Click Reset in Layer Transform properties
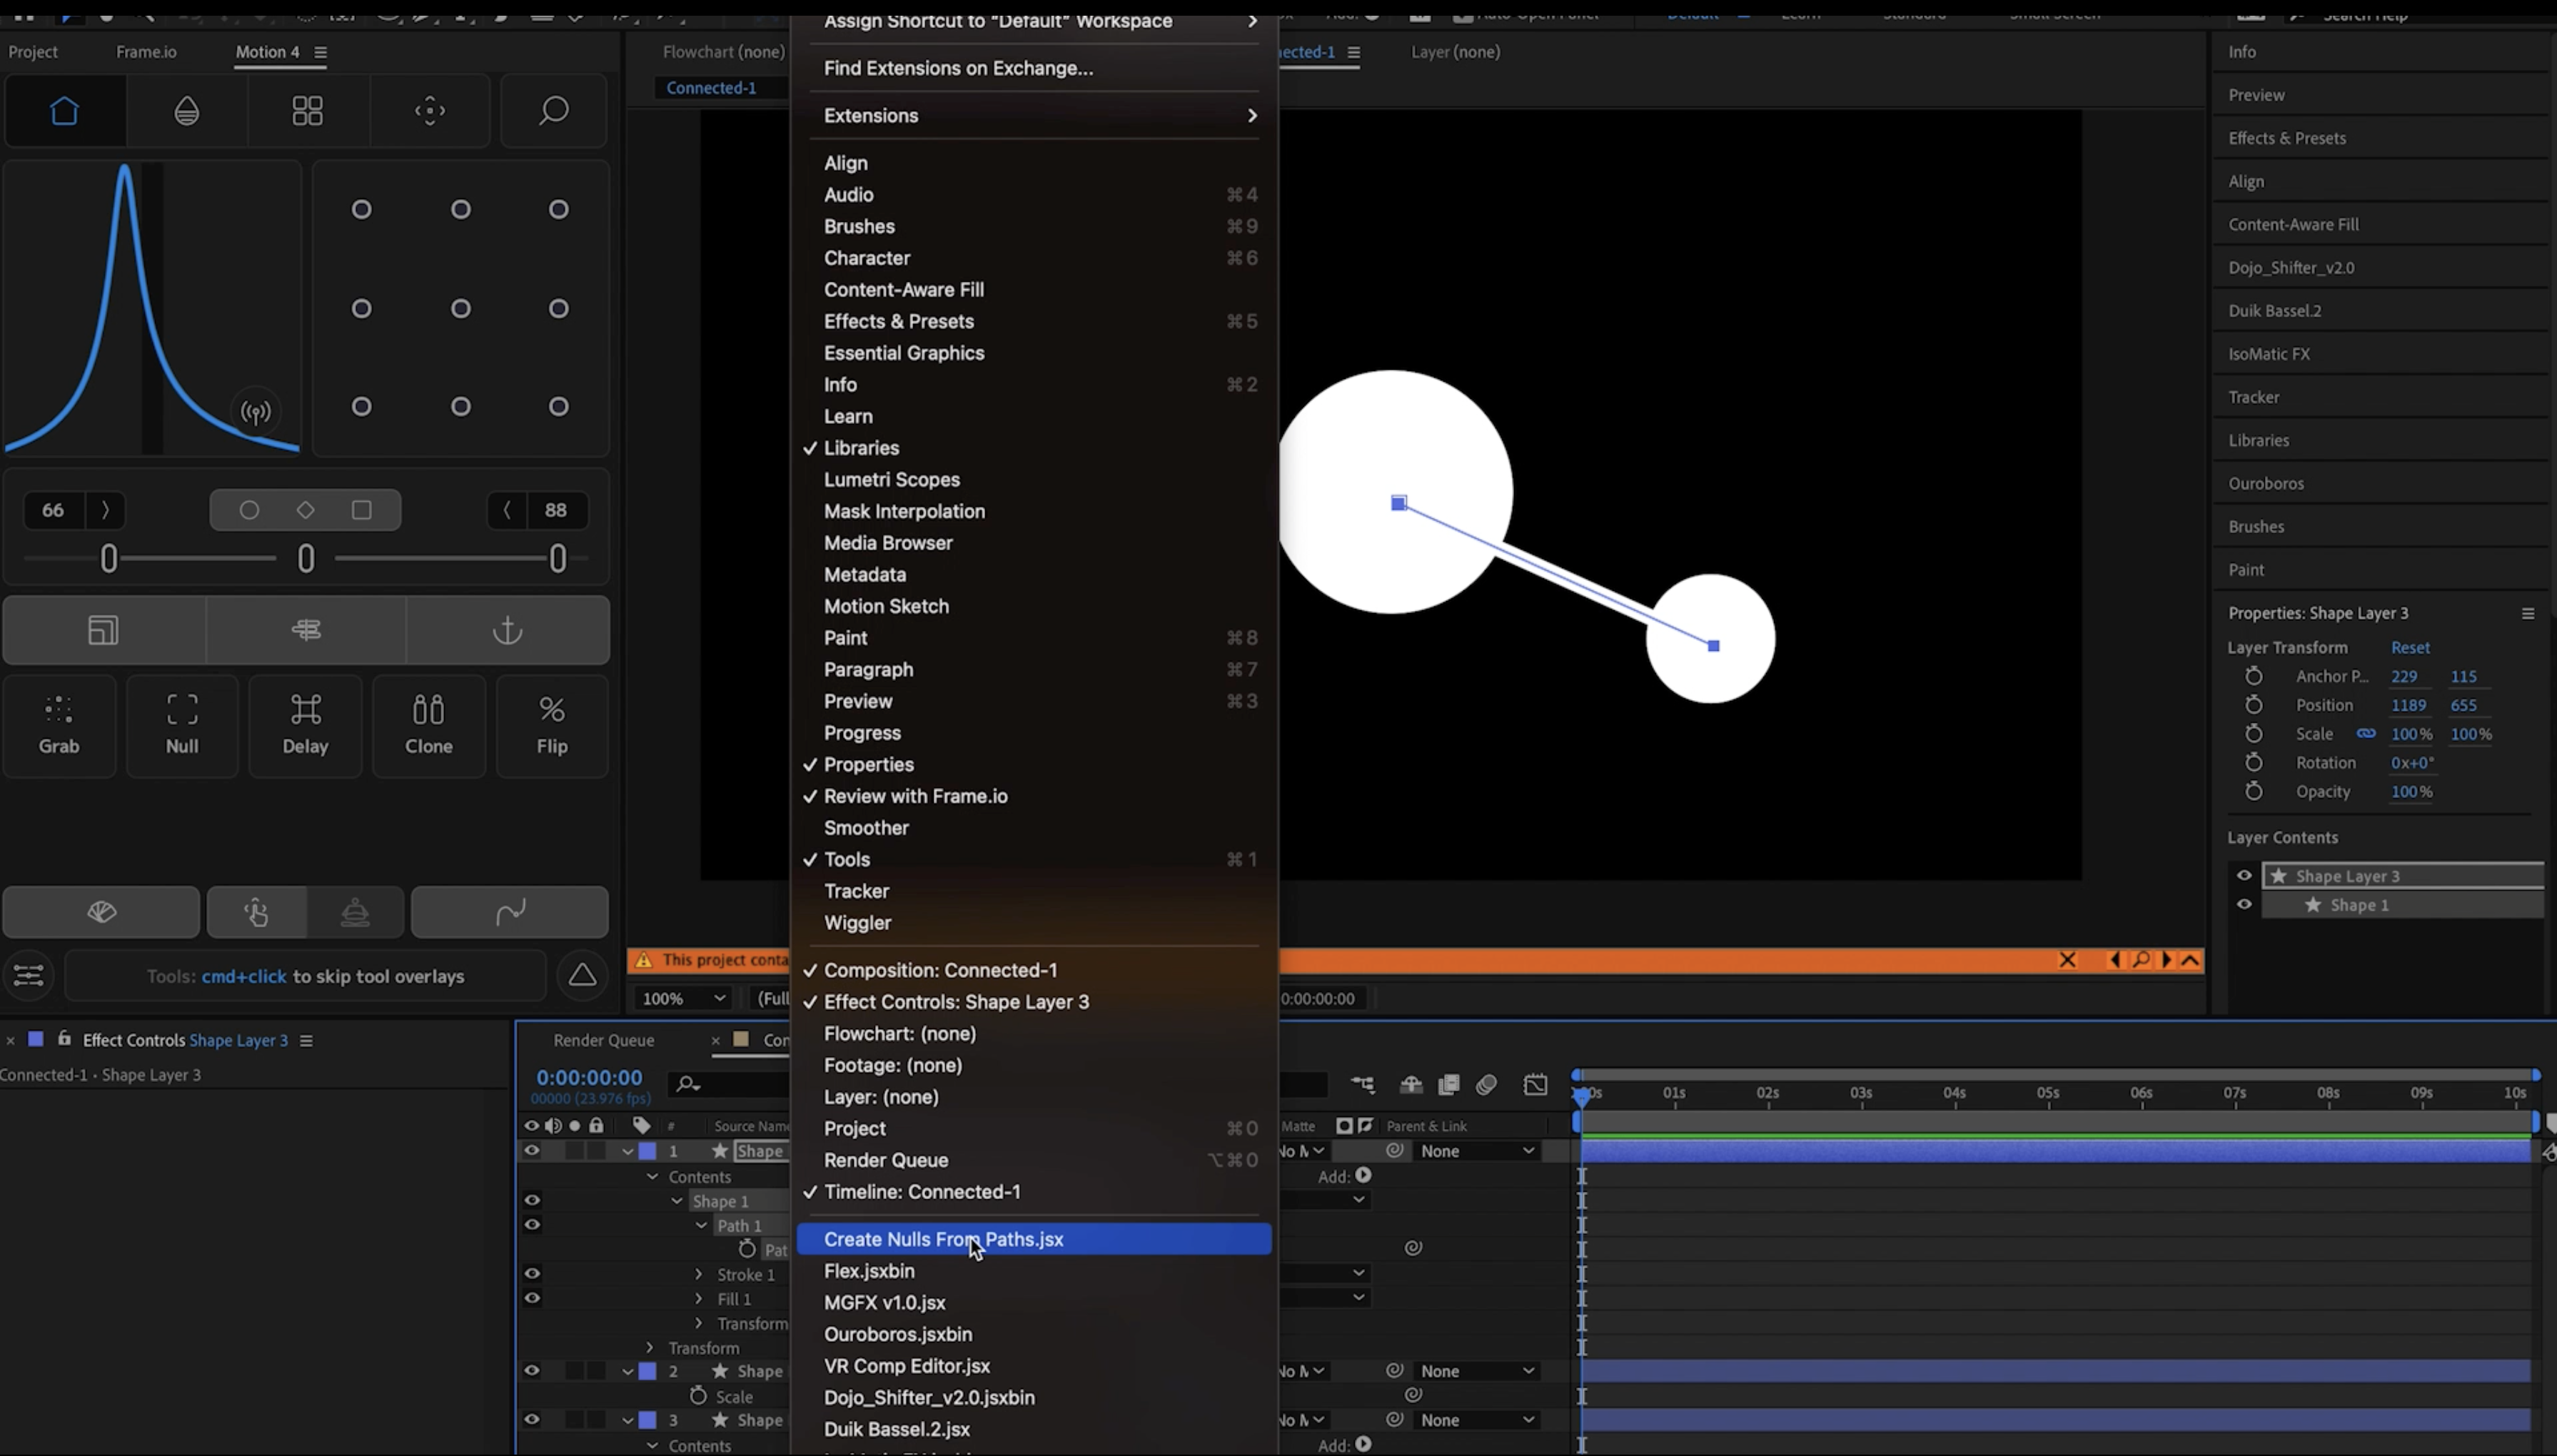Image resolution: width=2557 pixels, height=1456 pixels. click(x=2409, y=647)
